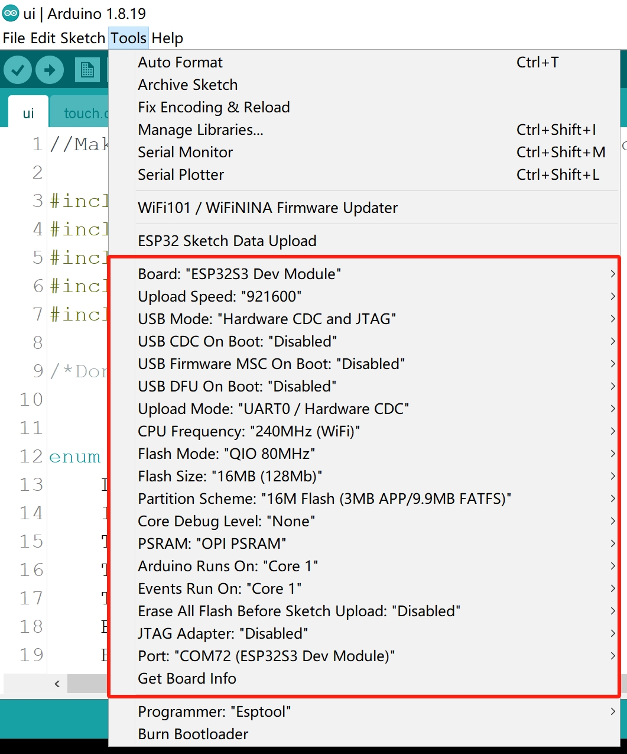
Task: Expand USB Firmware MSC On Boot submenu
Action: click(364, 364)
